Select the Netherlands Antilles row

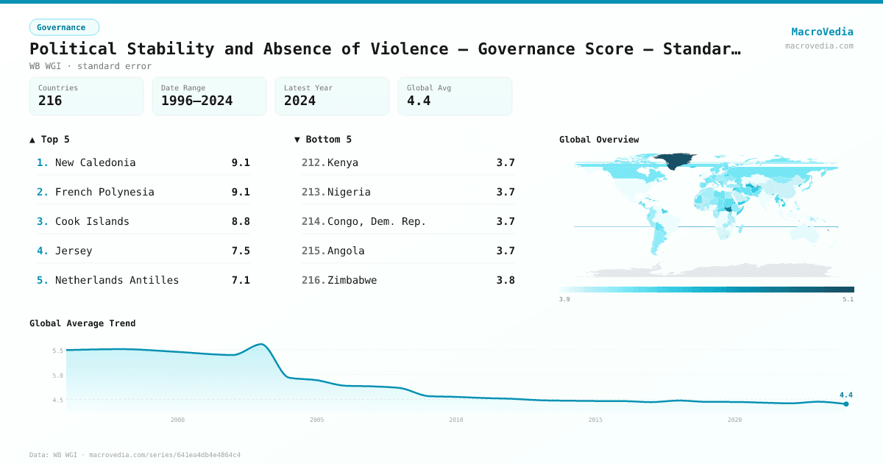pos(143,280)
